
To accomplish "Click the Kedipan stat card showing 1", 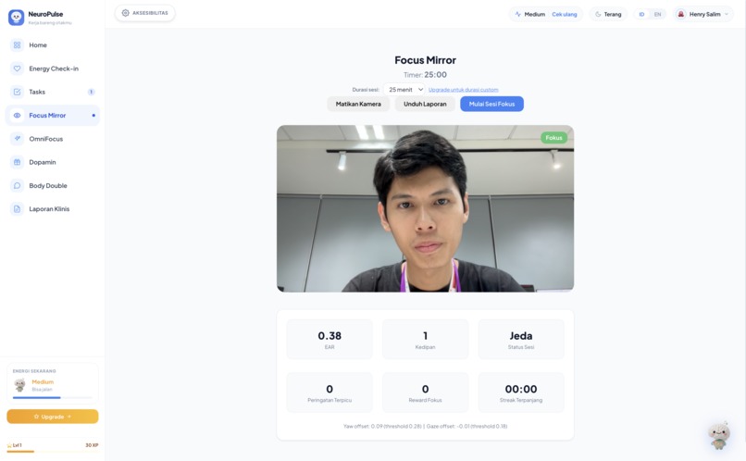I will [426, 339].
